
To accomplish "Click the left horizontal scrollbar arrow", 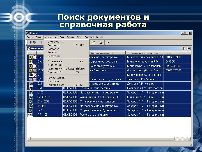I will (29, 139).
